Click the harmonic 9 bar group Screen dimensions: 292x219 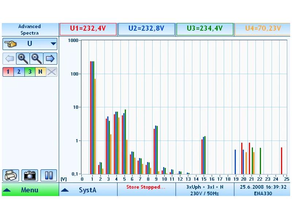coord(157,150)
